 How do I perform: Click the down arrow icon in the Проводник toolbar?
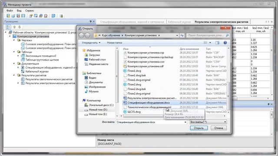coord(19,27)
